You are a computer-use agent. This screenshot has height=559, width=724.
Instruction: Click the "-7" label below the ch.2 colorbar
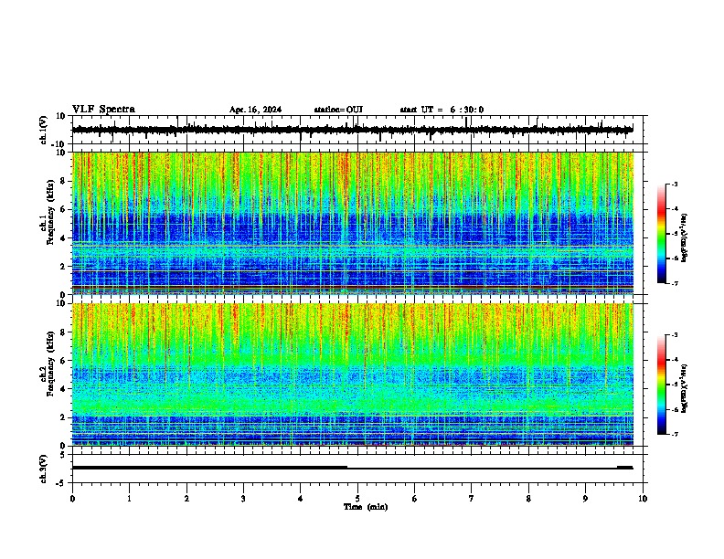point(675,435)
